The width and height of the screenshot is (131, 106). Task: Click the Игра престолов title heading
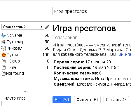84,28
